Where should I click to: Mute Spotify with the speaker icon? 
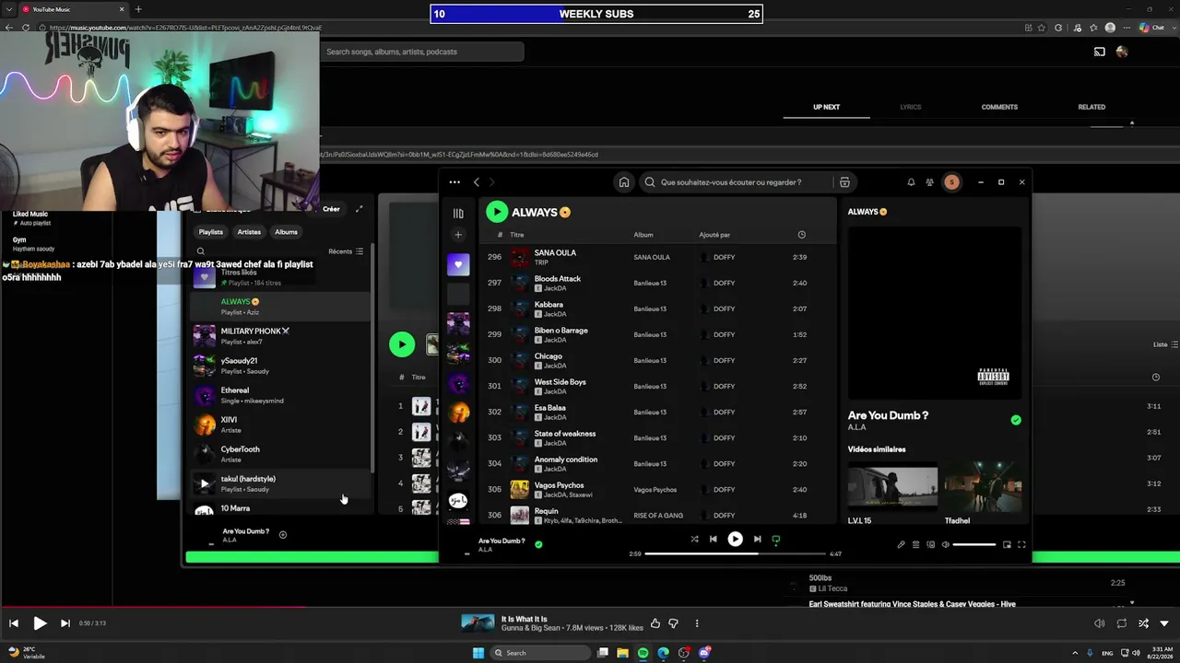tap(945, 544)
